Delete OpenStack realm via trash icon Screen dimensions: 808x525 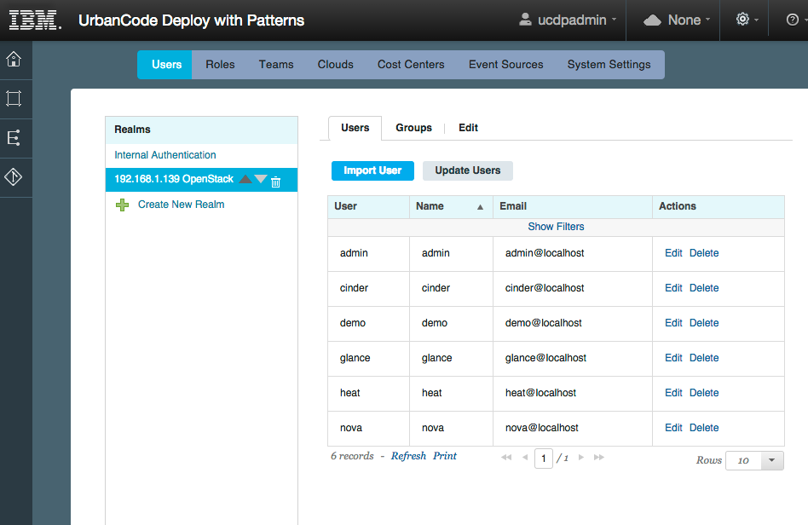275,182
